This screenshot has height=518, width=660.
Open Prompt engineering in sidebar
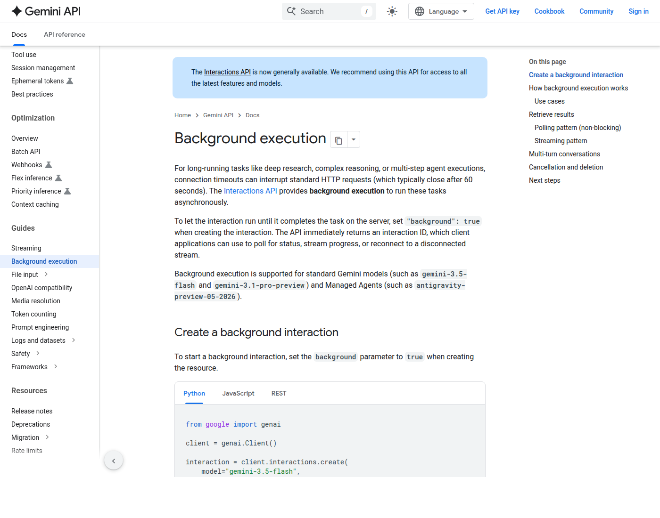click(x=40, y=327)
